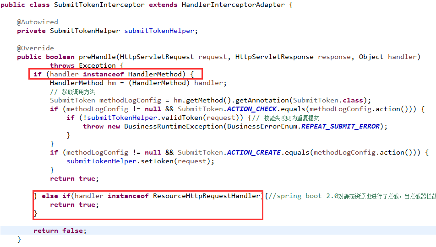Viewport: 436px width, 247px height.
Task: Click the setToken(request) call
Action: tap(175, 161)
